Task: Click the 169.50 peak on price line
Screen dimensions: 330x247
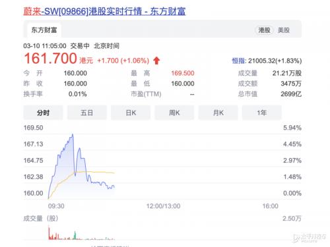Action: 73,134
